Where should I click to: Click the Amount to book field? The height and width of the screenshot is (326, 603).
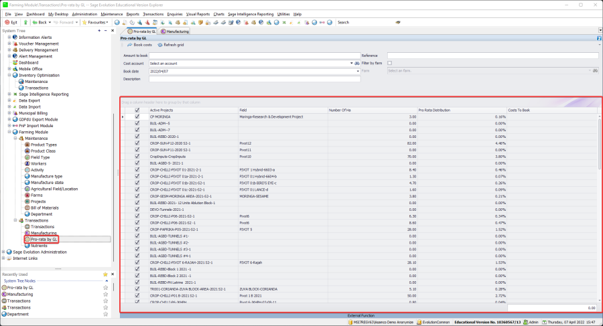255,55
